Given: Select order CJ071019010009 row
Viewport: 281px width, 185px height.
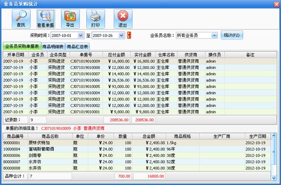Looking at the screenshot, I should pyautogui.click(x=140, y=61).
